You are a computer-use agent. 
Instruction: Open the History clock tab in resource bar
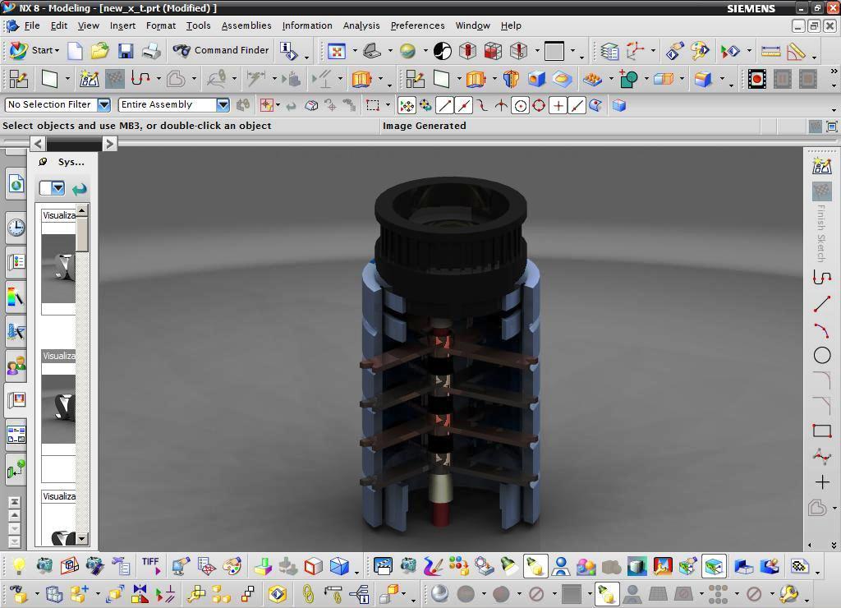16,228
